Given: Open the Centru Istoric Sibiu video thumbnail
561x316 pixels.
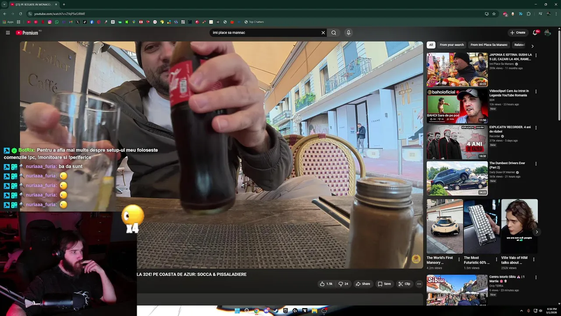Looking at the screenshot, I should [x=457, y=290].
